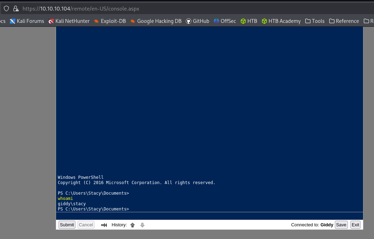Expand the Tools bookmark folder
Screen dimensions: 374x239
click(x=315, y=21)
